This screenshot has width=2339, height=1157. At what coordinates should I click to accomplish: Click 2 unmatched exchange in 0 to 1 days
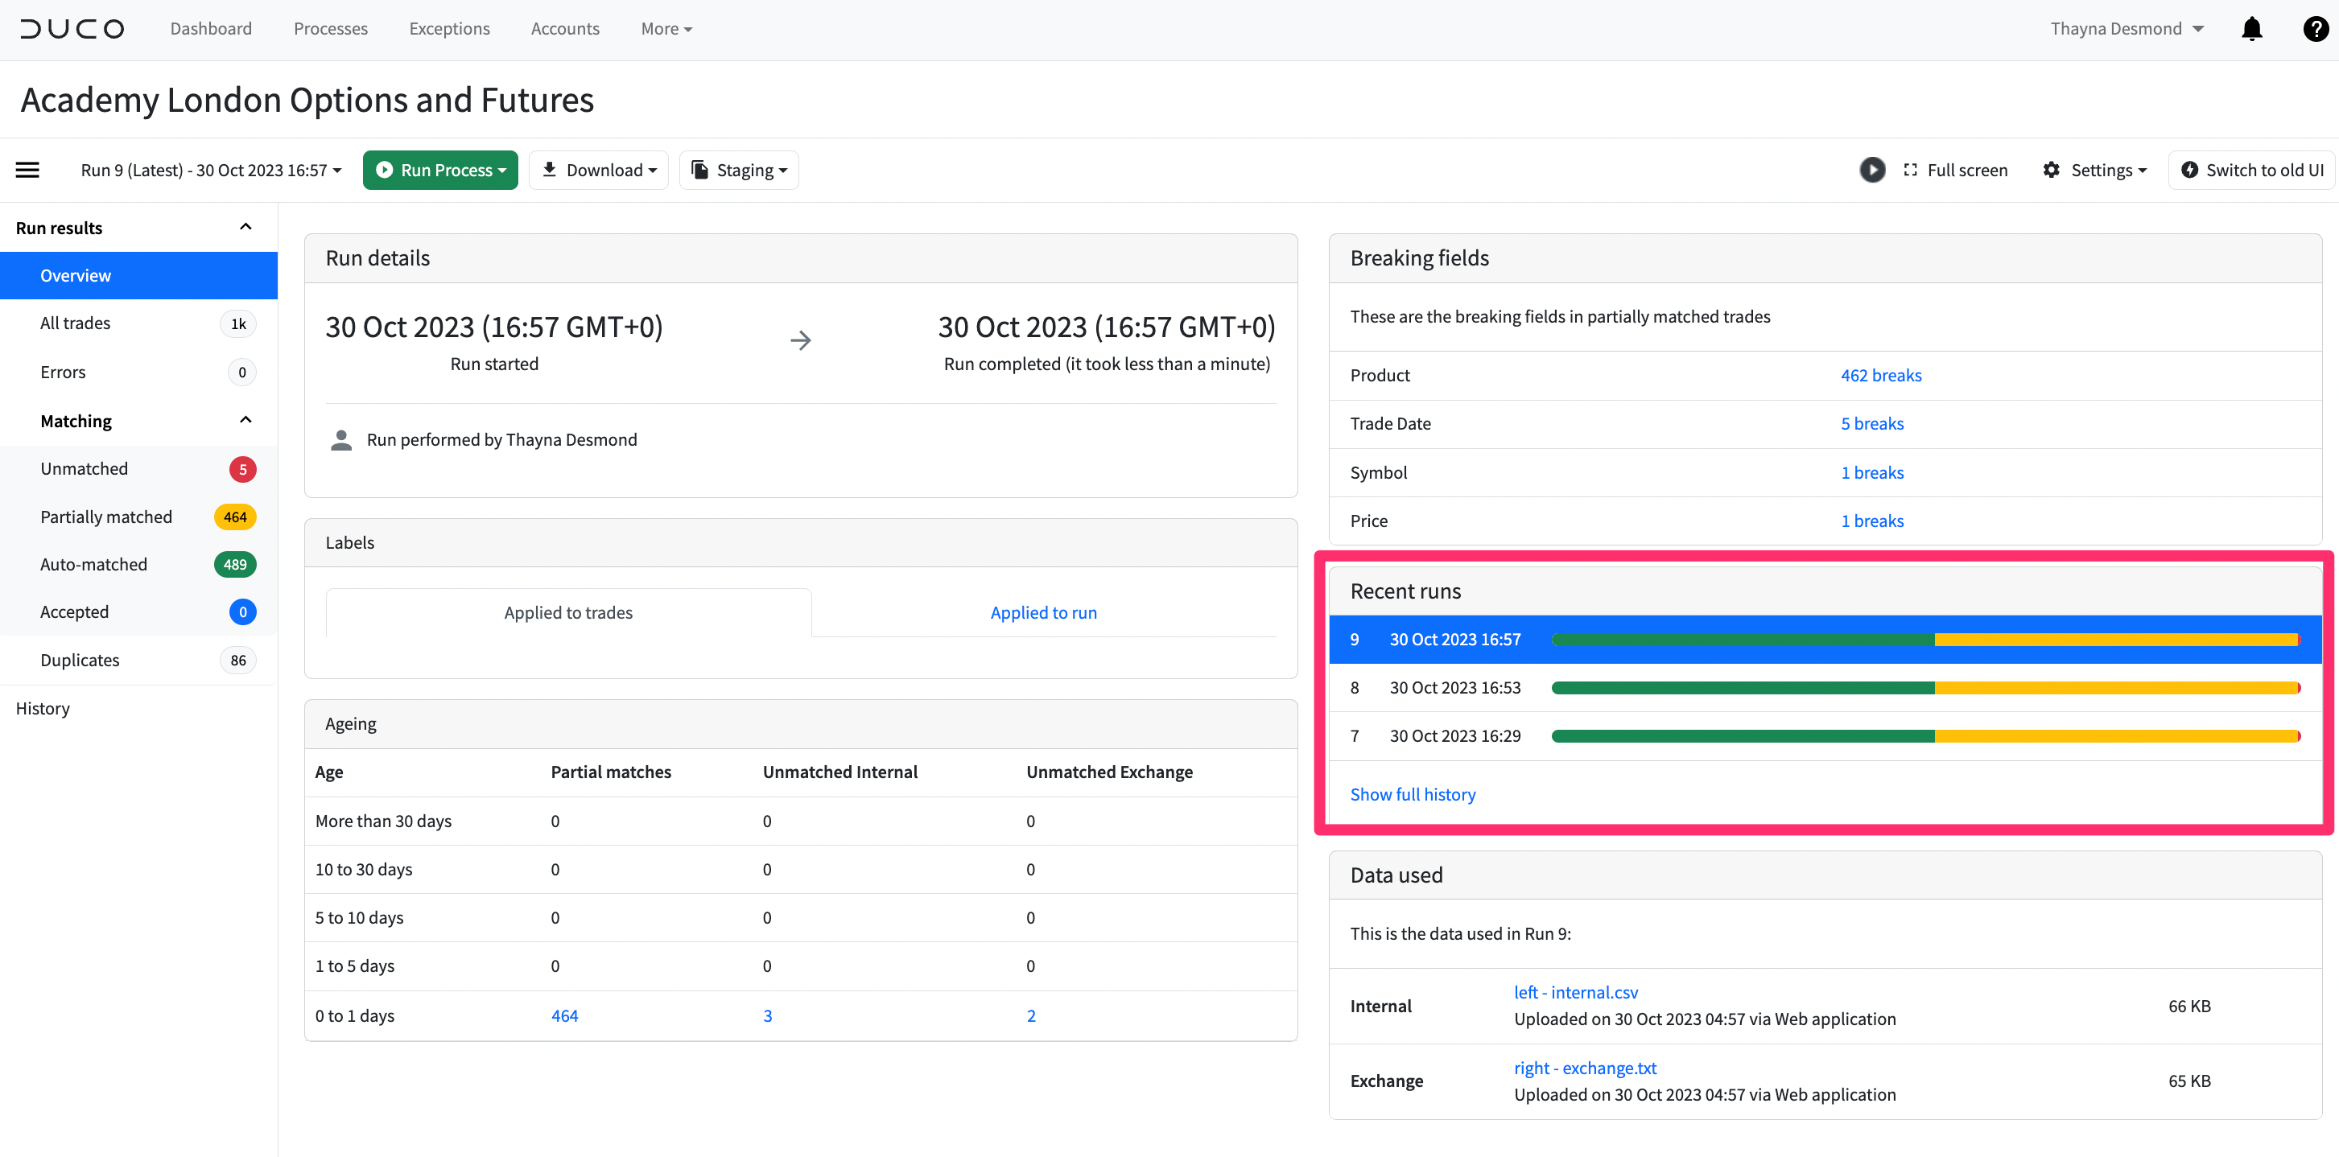coord(1030,1015)
